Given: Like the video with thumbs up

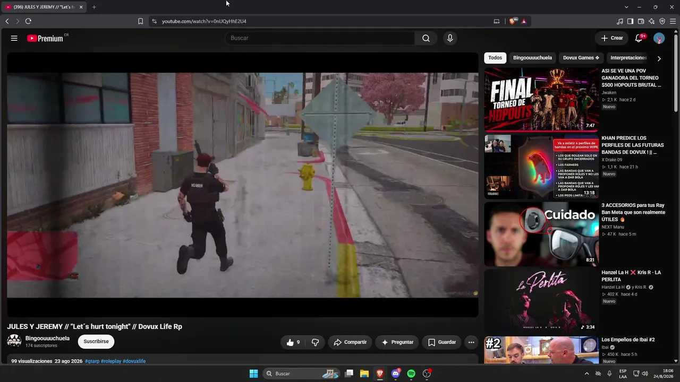Looking at the screenshot, I should (x=293, y=342).
